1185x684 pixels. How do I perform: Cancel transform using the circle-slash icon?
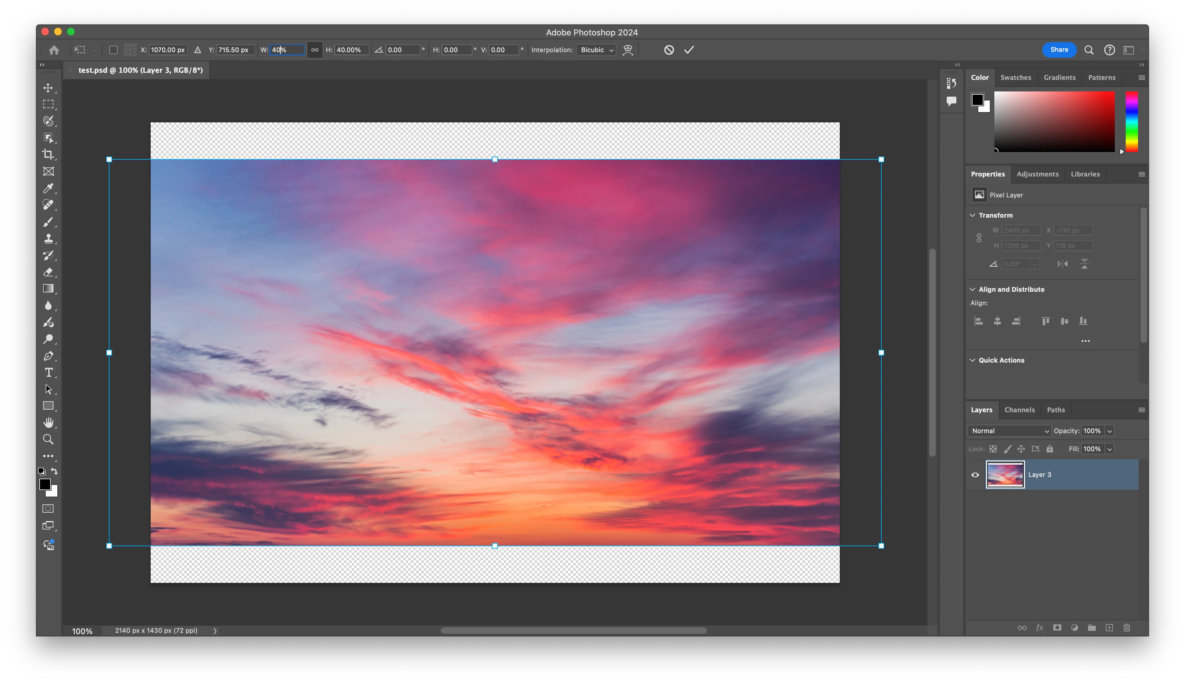coord(669,50)
